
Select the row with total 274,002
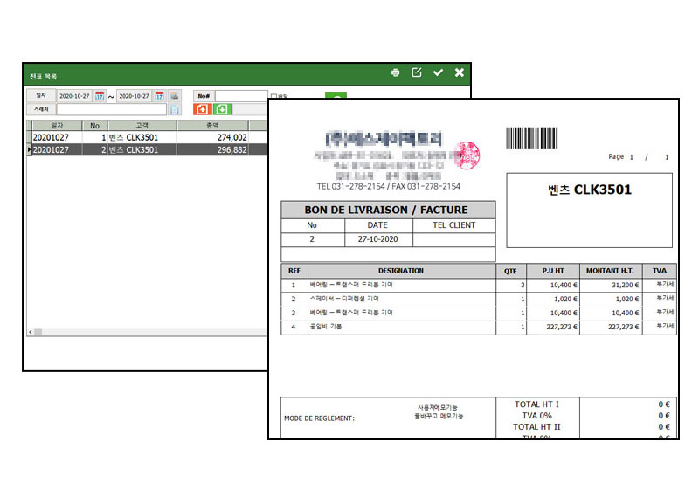coord(147,137)
